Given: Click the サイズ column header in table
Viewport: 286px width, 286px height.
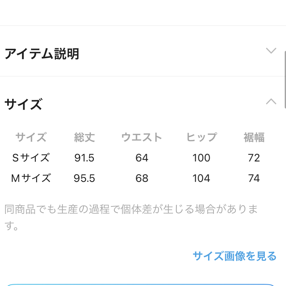Looking at the screenshot, I should pos(31,137).
